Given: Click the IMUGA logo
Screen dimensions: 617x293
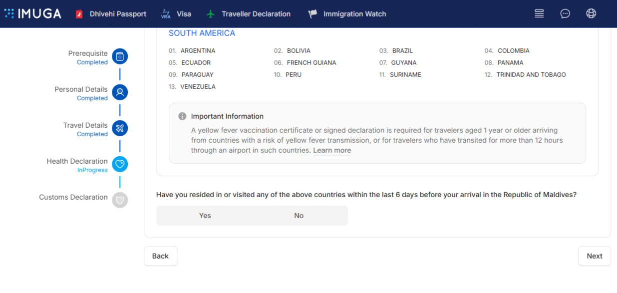Looking at the screenshot, I should [32, 13].
